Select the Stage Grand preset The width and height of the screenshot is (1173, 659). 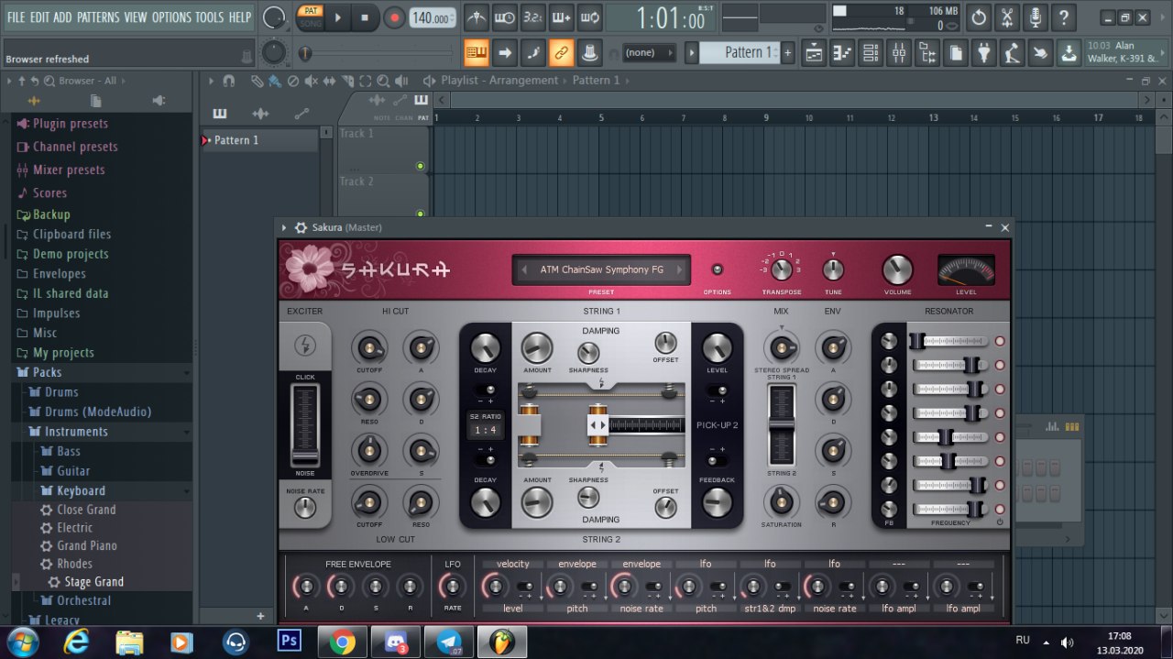pos(93,582)
